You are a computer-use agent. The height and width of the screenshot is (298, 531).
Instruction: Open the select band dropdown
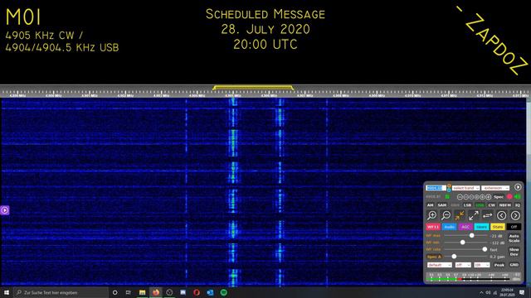tap(466, 188)
